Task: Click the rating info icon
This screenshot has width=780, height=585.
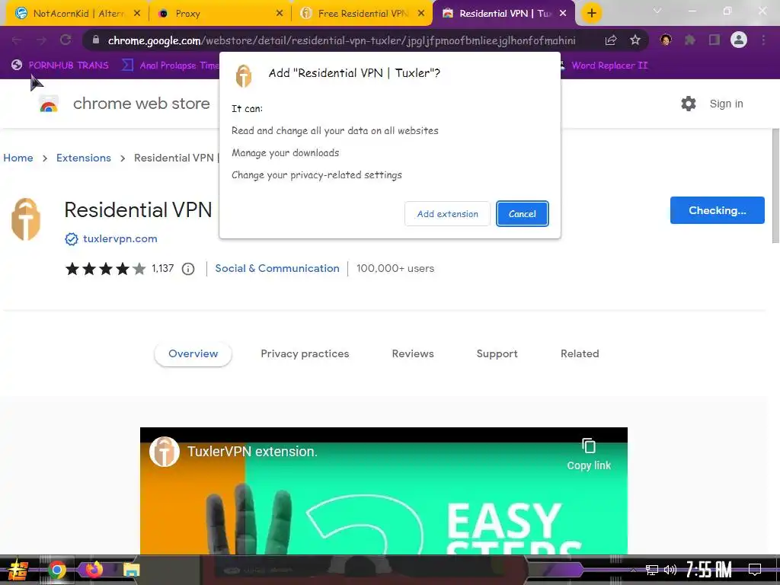Action: (x=188, y=269)
